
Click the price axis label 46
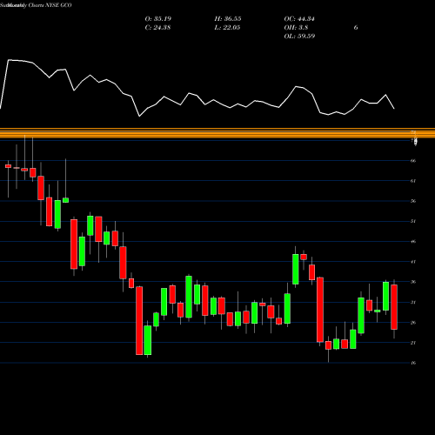pyautogui.click(x=413, y=242)
